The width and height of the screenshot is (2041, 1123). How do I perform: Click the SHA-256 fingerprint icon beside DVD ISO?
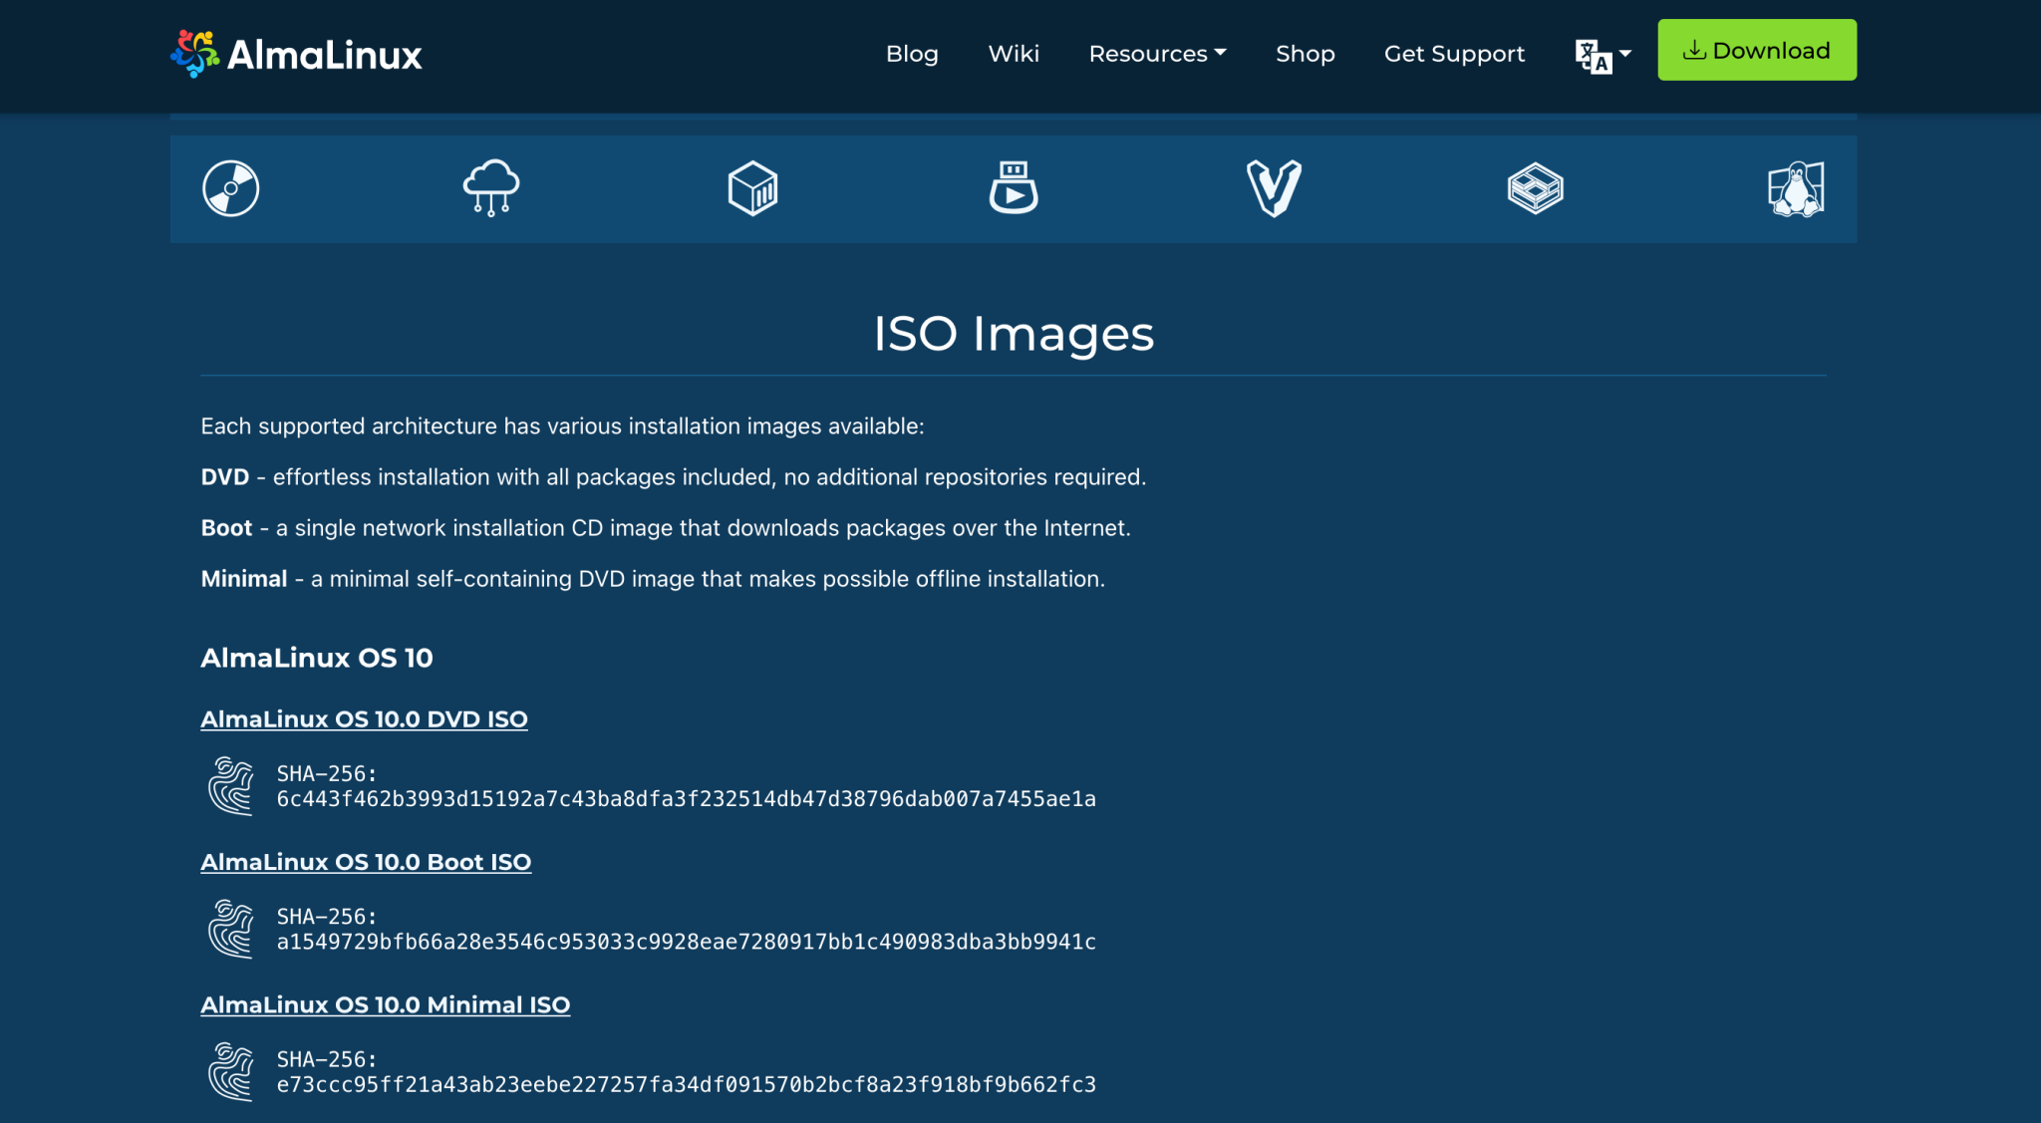231,786
